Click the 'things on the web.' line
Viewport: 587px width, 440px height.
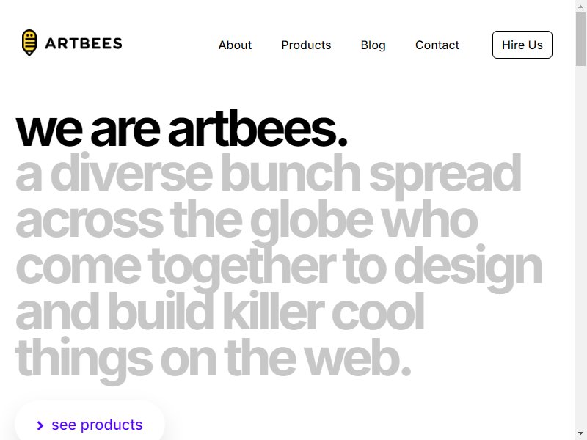tap(214, 359)
